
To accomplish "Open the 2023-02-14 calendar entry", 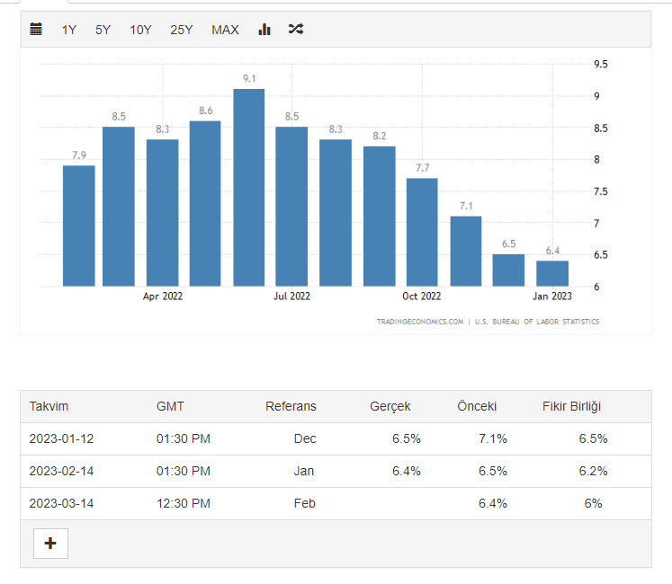I will point(61,471).
